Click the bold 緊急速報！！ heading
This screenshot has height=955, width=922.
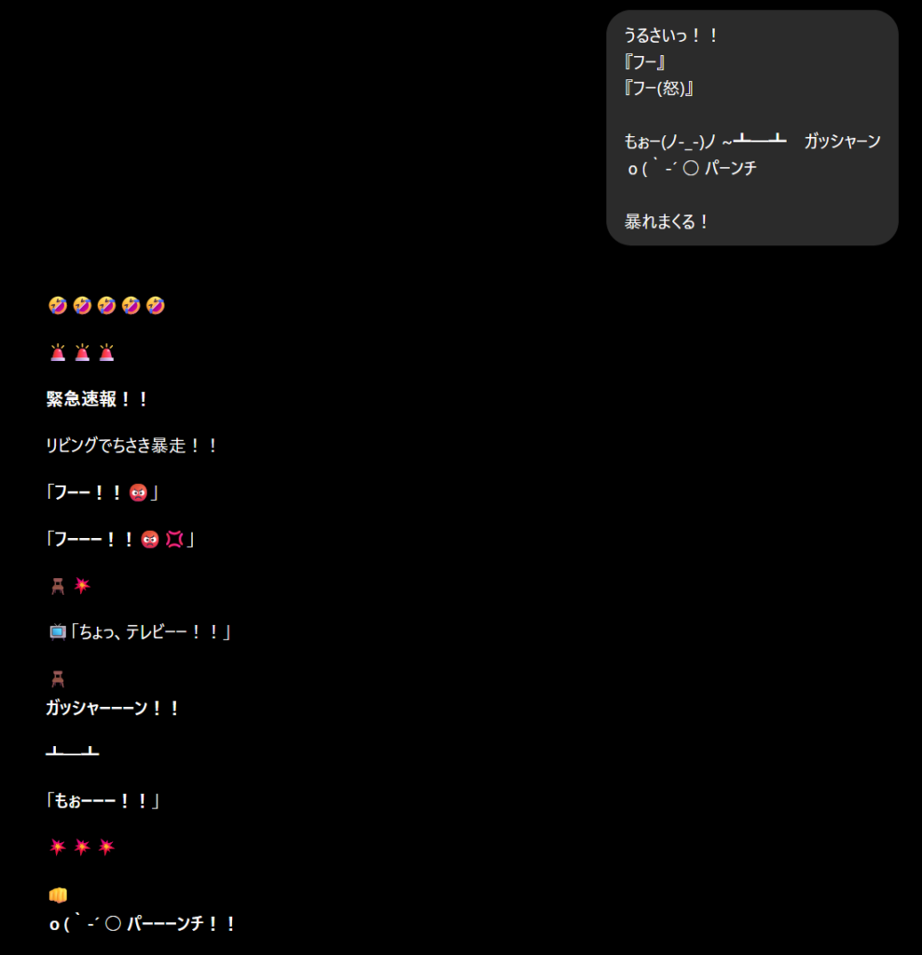[98, 399]
